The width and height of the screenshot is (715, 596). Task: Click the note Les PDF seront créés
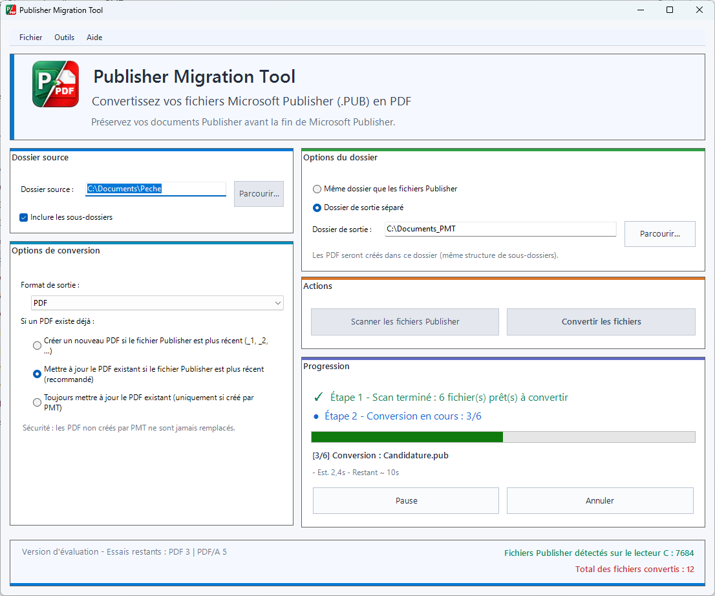pyautogui.click(x=435, y=255)
